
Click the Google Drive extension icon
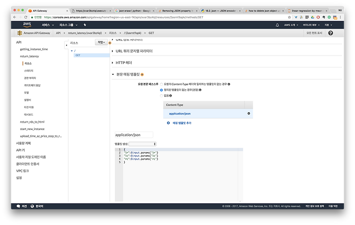tap(313, 17)
